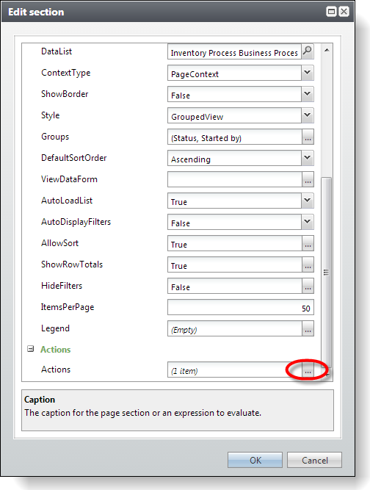The image size is (370, 490).
Task: Click the scrollbar up arrow
Action: 327,50
